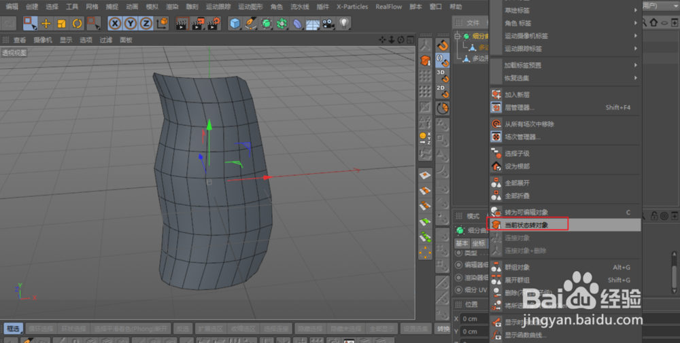The width and height of the screenshot is (680, 343).
Task: Open the 网格 menu
Action: point(92,7)
